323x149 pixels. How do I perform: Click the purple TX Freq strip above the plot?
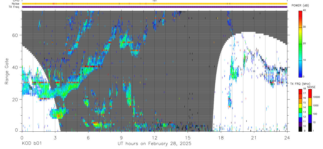154,7
